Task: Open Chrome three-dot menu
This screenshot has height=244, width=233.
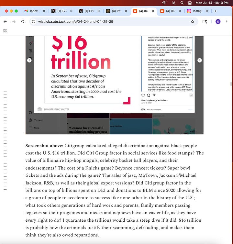Action: pos(227,21)
